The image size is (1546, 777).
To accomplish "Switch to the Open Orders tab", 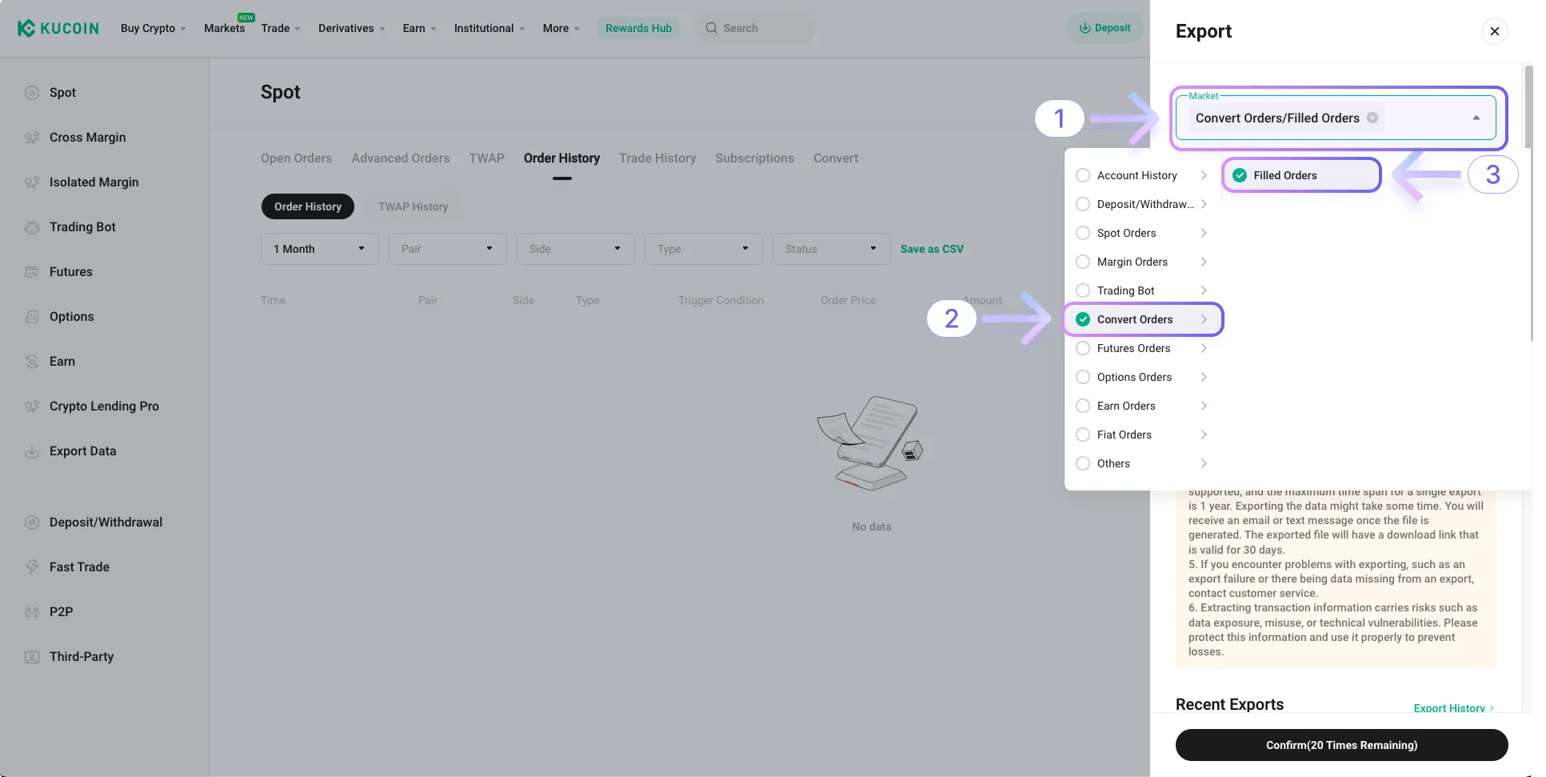I will coord(296,158).
